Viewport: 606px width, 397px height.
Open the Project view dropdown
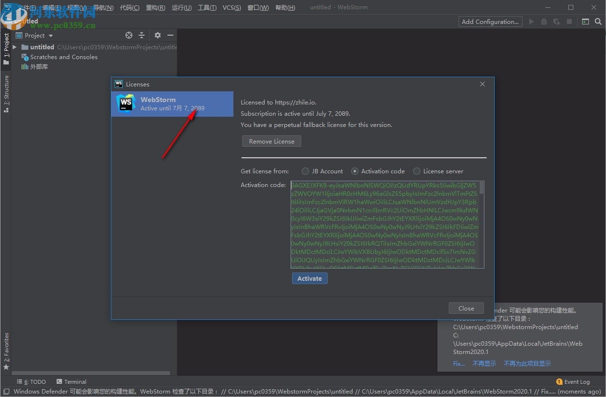[50, 35]
